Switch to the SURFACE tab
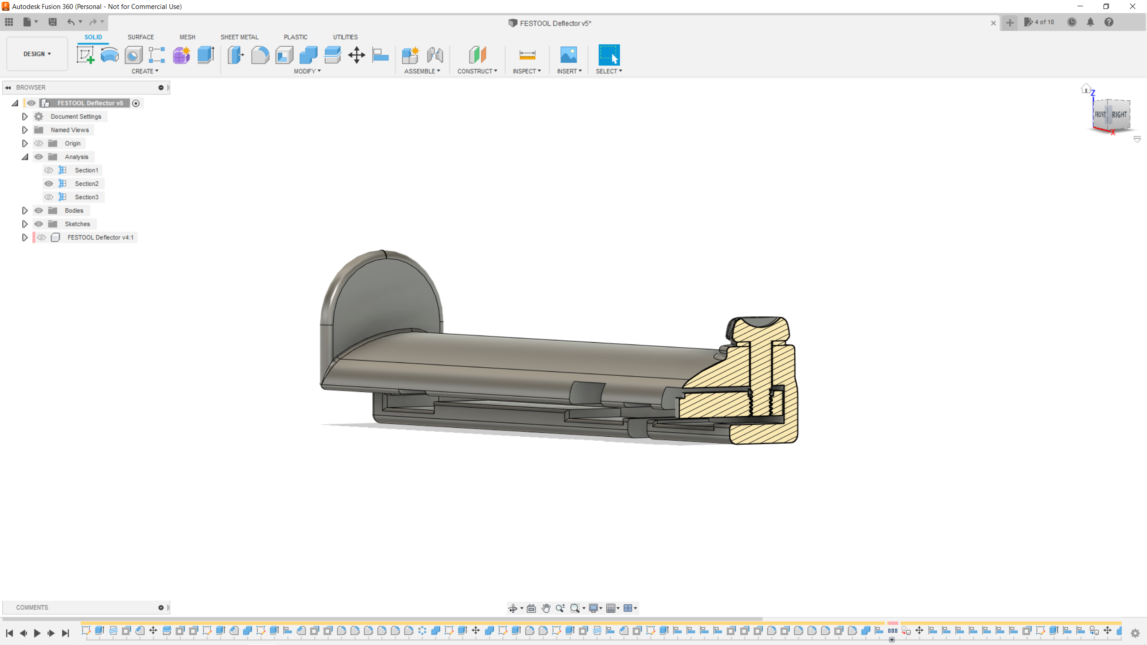The image size is (1147, 645). click(140, 37)
